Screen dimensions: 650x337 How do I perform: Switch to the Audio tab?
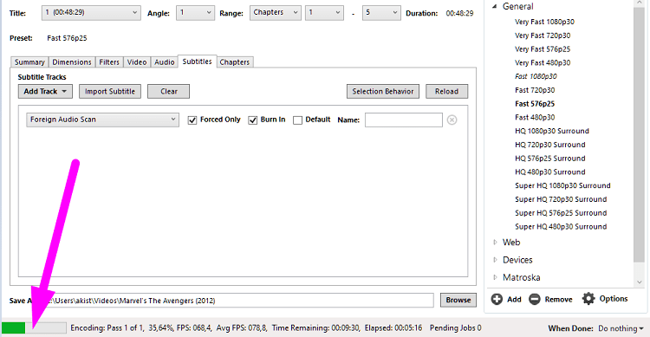click(164, 62)
